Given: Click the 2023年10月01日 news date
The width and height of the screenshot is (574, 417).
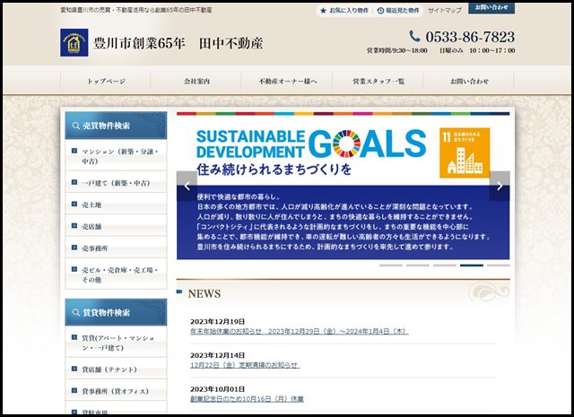Looking at the screenshot, I should pyautogui.click(x=217, y=389).
